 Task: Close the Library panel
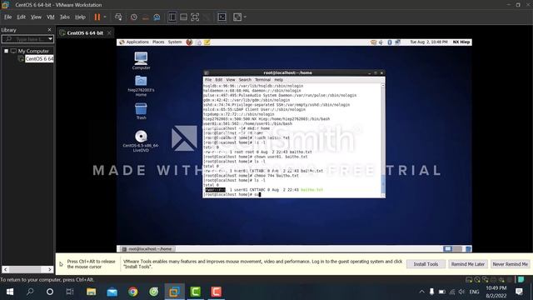click(x=49, y=30)
